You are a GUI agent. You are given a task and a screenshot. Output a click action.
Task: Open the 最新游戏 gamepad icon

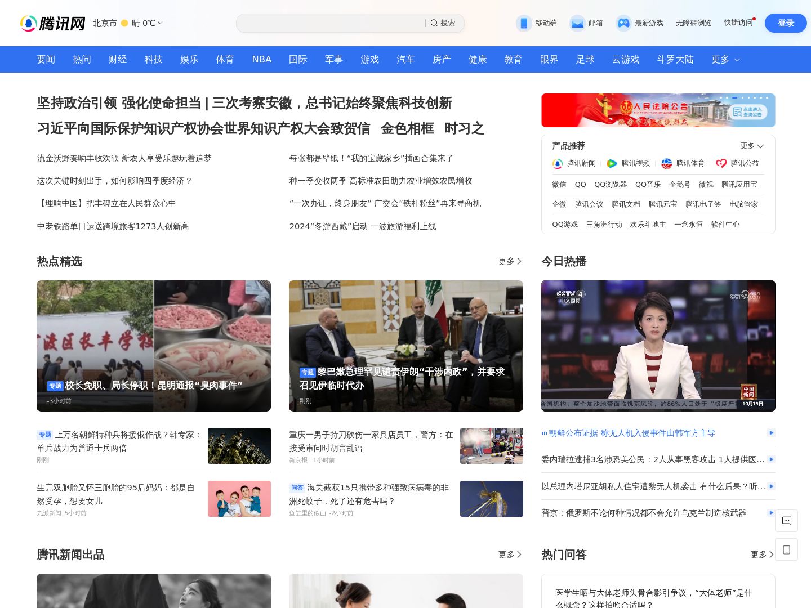(x=623, y=23)
